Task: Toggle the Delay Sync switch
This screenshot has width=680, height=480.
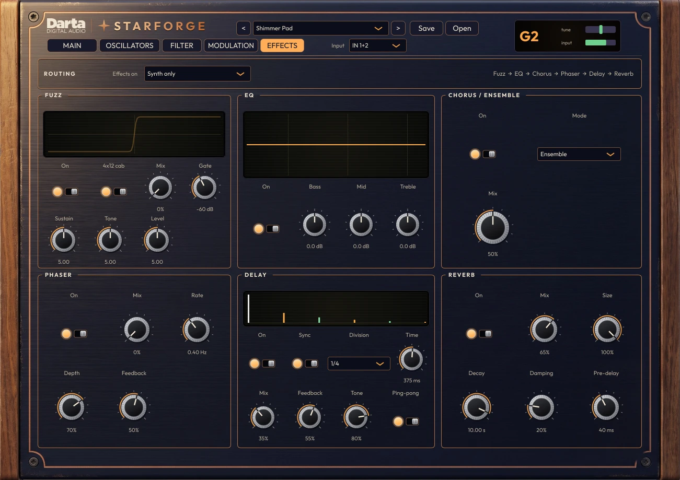Action: (x=305, y=364)
